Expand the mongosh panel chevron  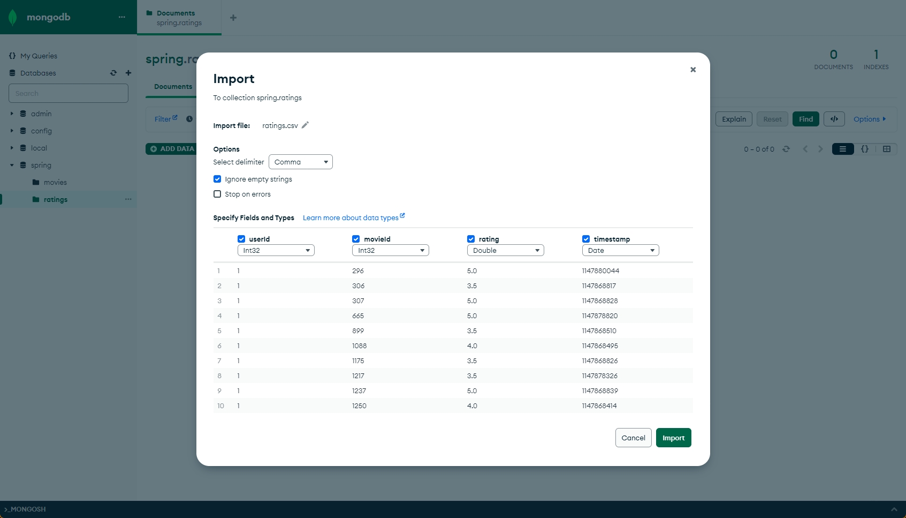pos(894,509)
